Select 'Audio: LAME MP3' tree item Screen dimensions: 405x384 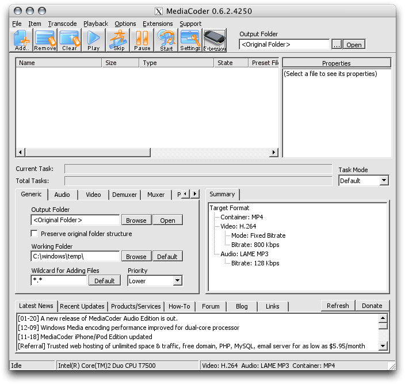(244, 254)
